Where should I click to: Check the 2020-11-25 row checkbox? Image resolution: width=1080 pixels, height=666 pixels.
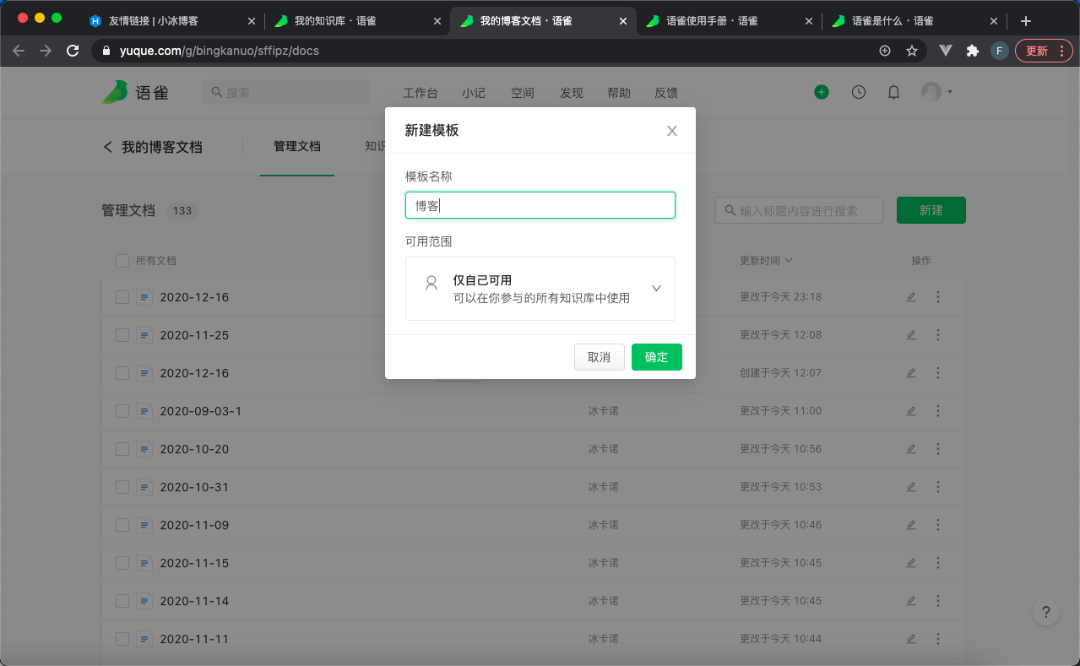click(x=122, y=335)
